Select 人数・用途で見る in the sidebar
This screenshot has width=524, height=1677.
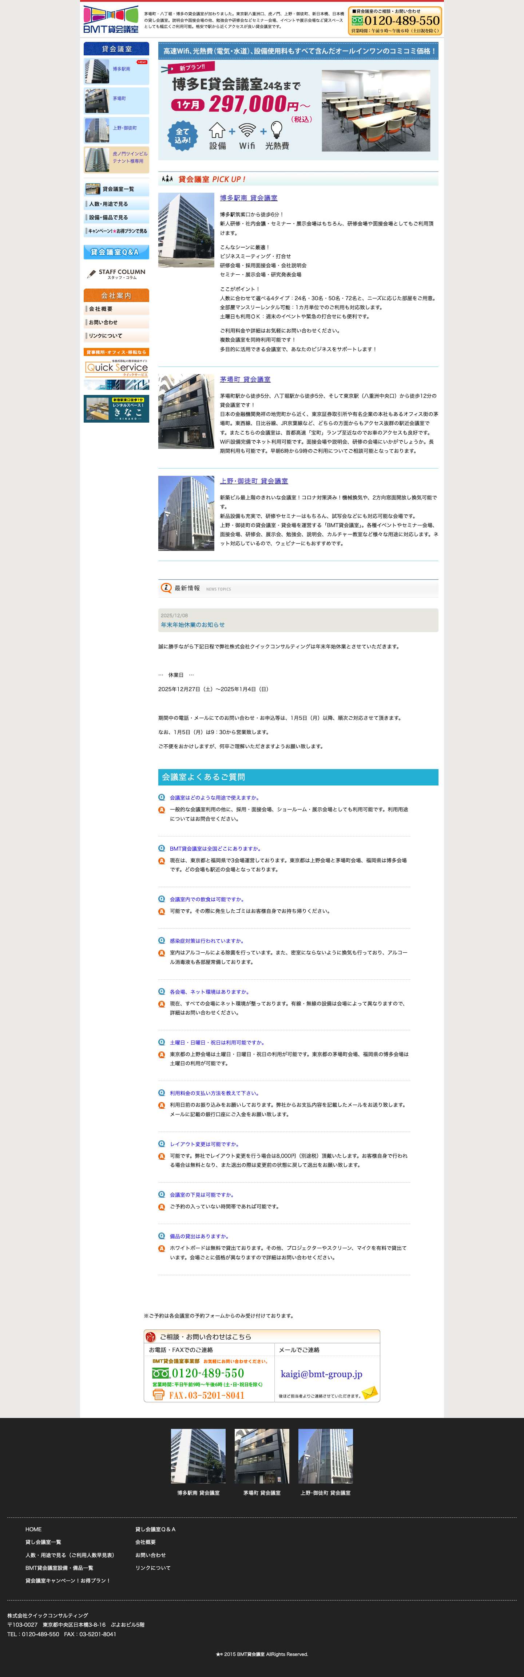pyautogui.click(x=116, y=204)
